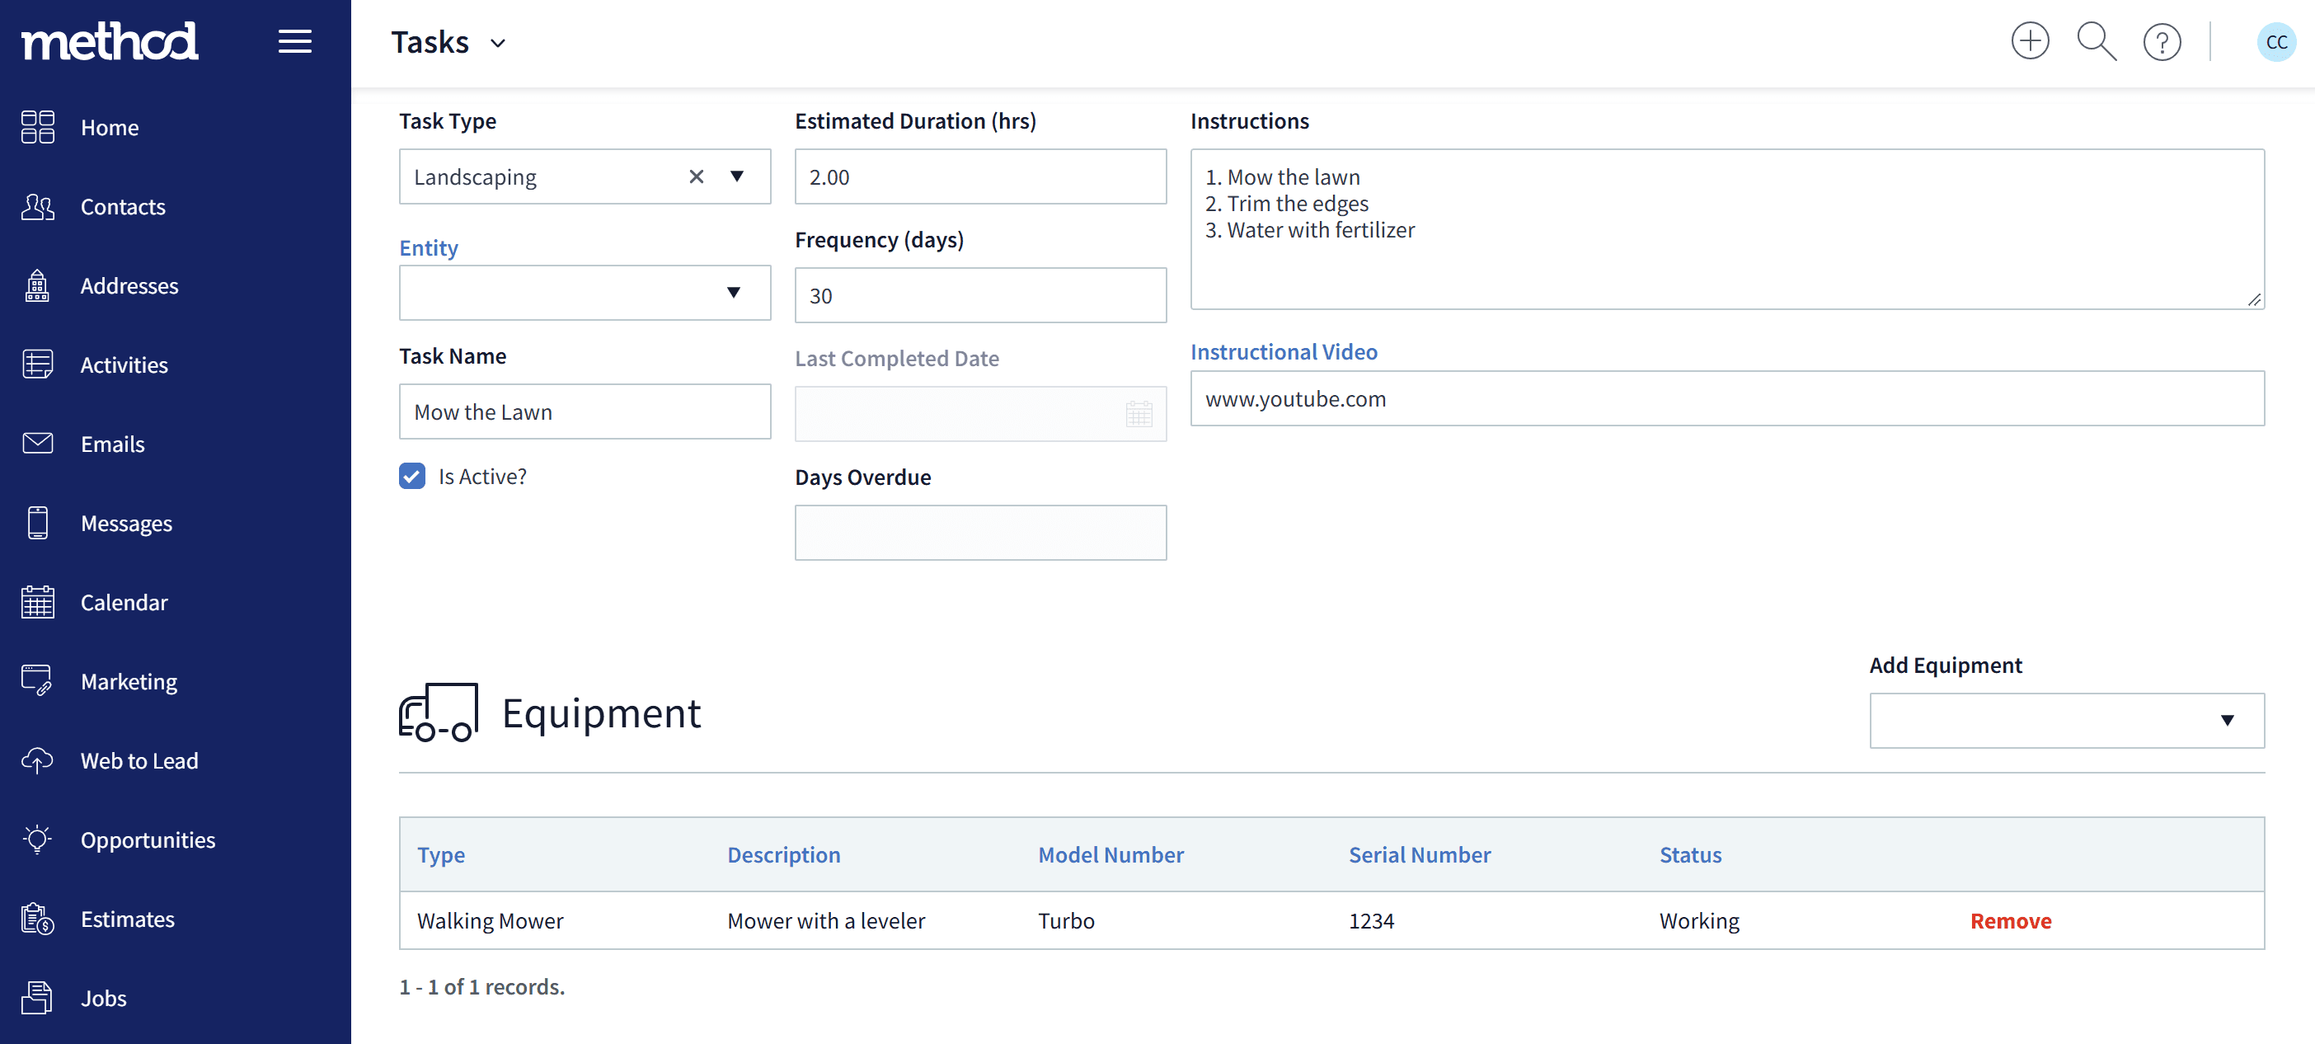Open help with question mark icon
Image resolution: width=2315 pixels, height=1044 pixels.
pos(2162,42)
